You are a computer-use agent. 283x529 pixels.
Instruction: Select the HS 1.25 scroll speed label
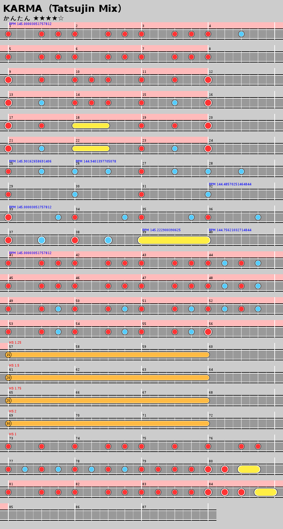click(15, 343)
